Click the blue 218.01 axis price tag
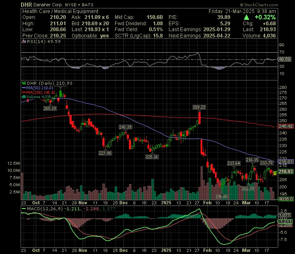 click(x=286, y=161)
